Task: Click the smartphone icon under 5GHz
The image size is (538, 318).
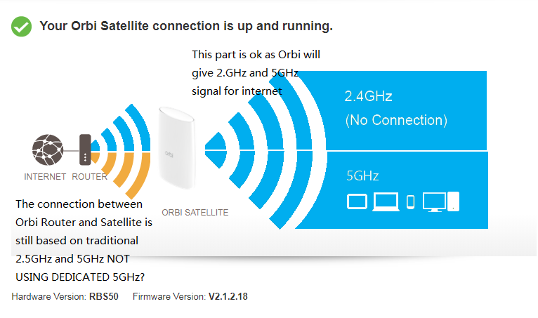Action: [x=411, y=202]
